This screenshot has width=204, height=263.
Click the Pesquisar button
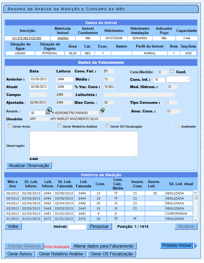pyautogui.click(x=99, y=227)
